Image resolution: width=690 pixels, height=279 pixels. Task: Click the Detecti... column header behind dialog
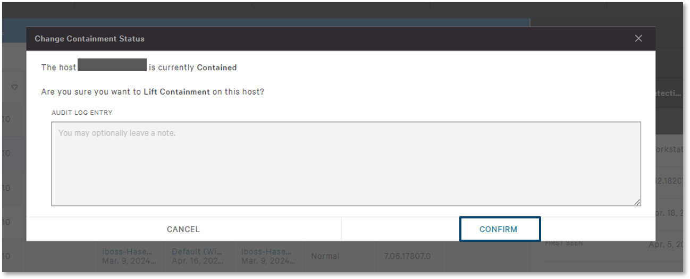[x=669, y=93]
